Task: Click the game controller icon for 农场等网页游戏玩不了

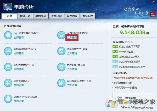Action: coord(8,51)
